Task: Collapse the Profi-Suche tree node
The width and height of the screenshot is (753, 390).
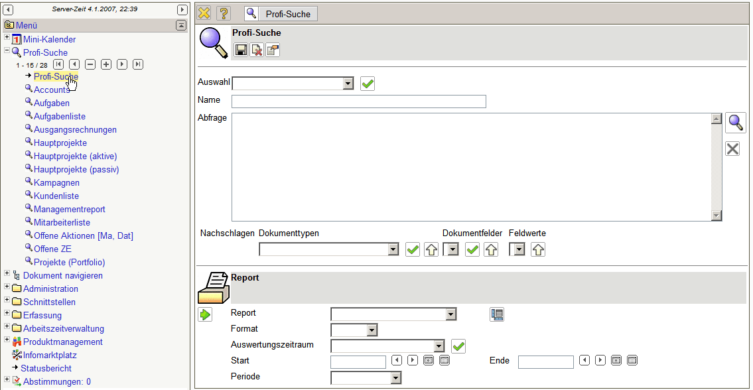Action: coord(7,51)
